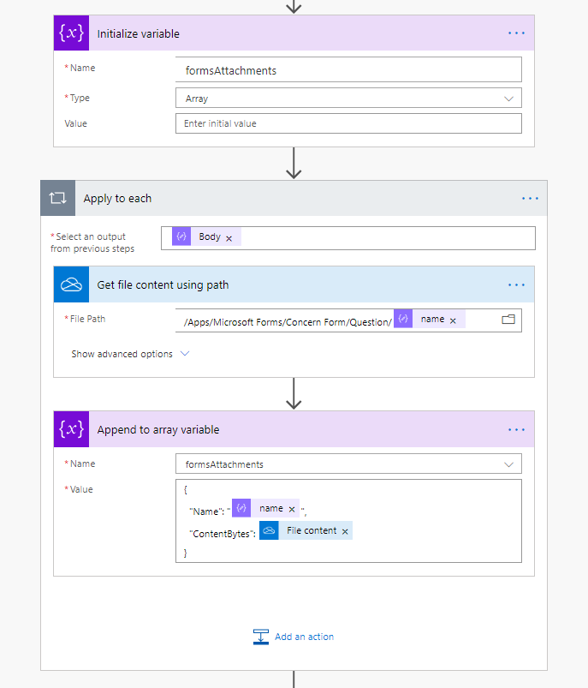This screenshot has width=588, height=688.
Task: Click the Apply to each loop icon
Action: pos(56,198)
